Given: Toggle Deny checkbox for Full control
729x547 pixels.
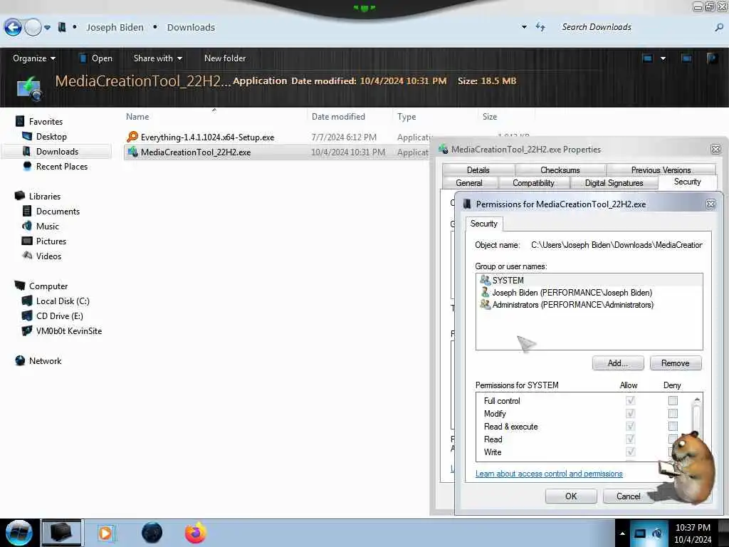Looking at the screenshot, I should [673, 400].
